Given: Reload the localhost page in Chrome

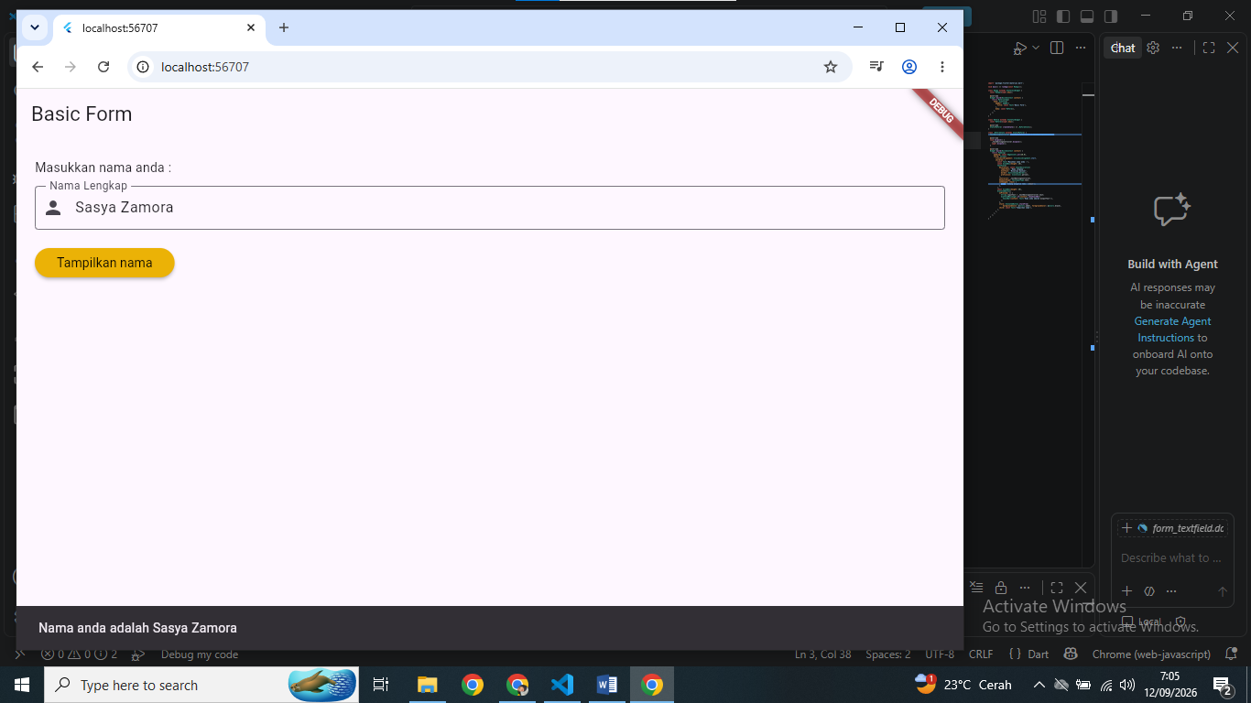Looking at the screenshot, I should click(x=103, y=67).
